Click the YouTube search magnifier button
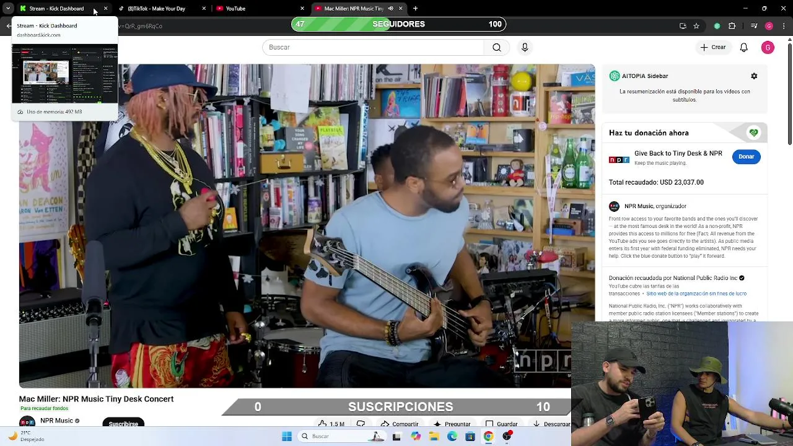 [497, 47]
